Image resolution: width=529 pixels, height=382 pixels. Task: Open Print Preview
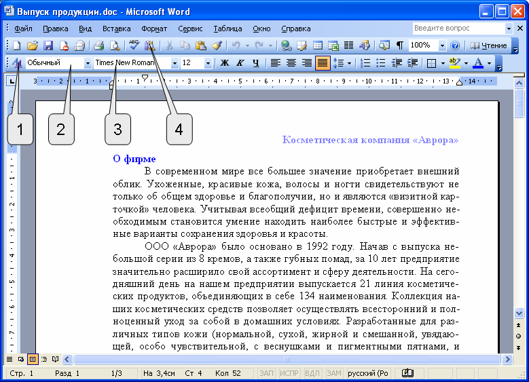coord(115,45)
